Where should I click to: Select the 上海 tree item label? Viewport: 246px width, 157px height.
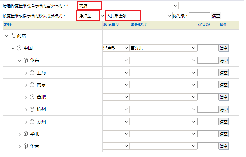(x=41, y=73)
